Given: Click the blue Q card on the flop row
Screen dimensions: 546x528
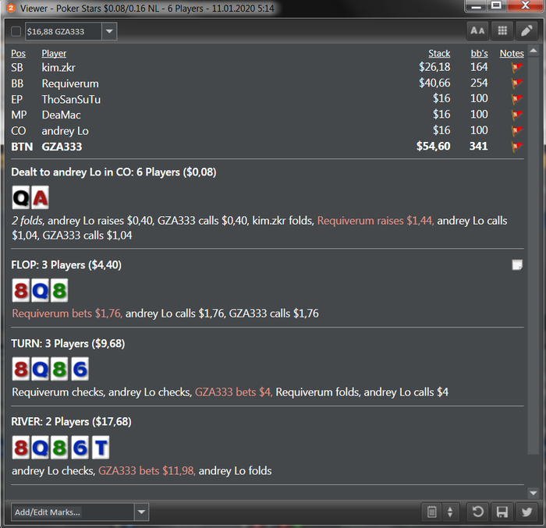Looking at the screenshot, I should [x=40, y=290].
